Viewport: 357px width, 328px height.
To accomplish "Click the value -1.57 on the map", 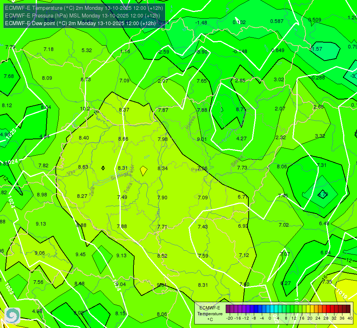I will [x=316, y=49].
